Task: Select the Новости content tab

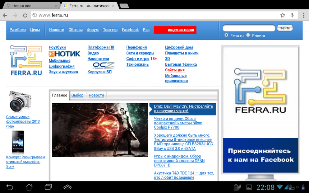Action: click(96, 95)
